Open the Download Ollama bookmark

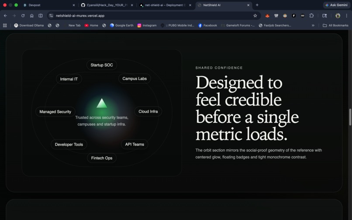29,25
